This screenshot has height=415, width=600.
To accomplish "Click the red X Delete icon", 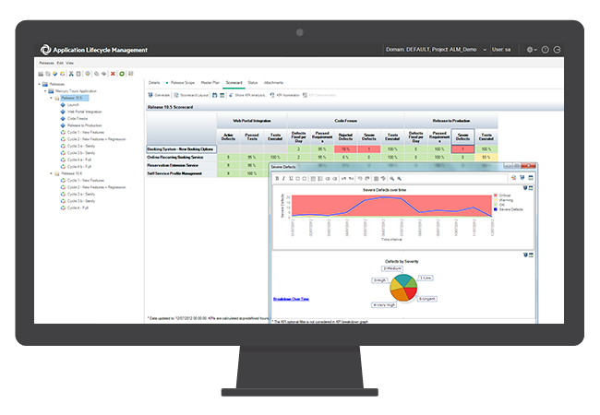I will 113,74.
